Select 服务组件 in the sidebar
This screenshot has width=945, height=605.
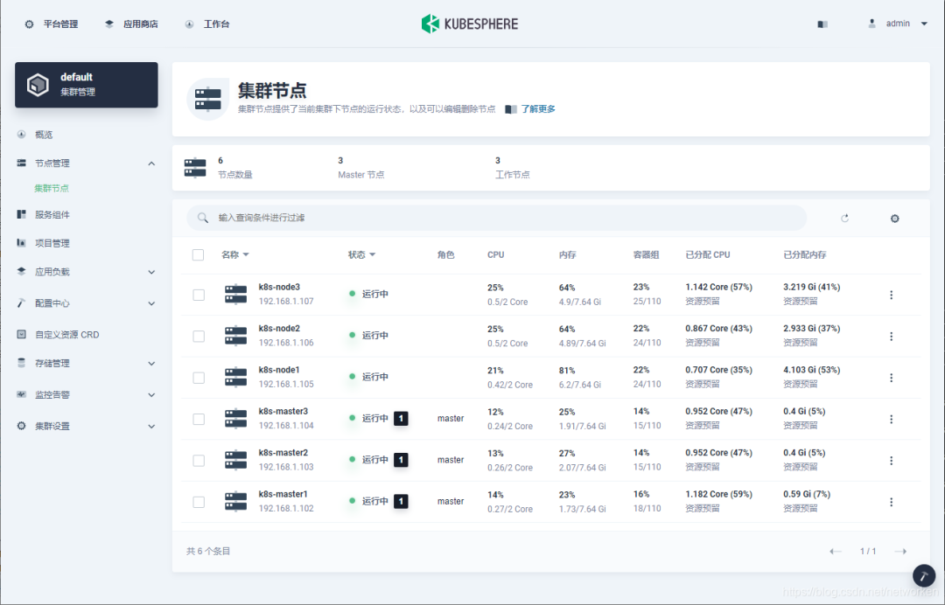[x=52, y=214]
